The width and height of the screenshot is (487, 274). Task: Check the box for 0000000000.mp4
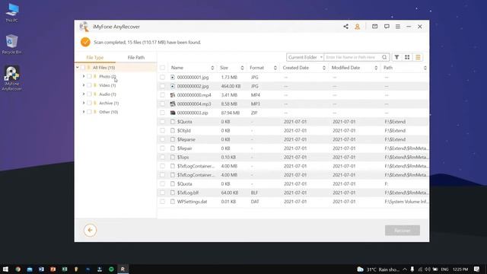pos(162,95)
